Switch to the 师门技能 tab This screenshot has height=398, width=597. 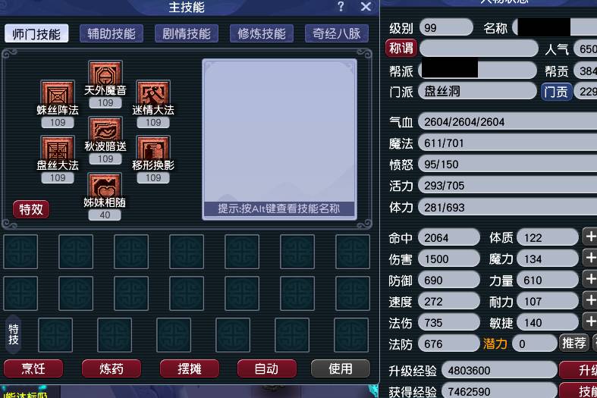point(36,34)
